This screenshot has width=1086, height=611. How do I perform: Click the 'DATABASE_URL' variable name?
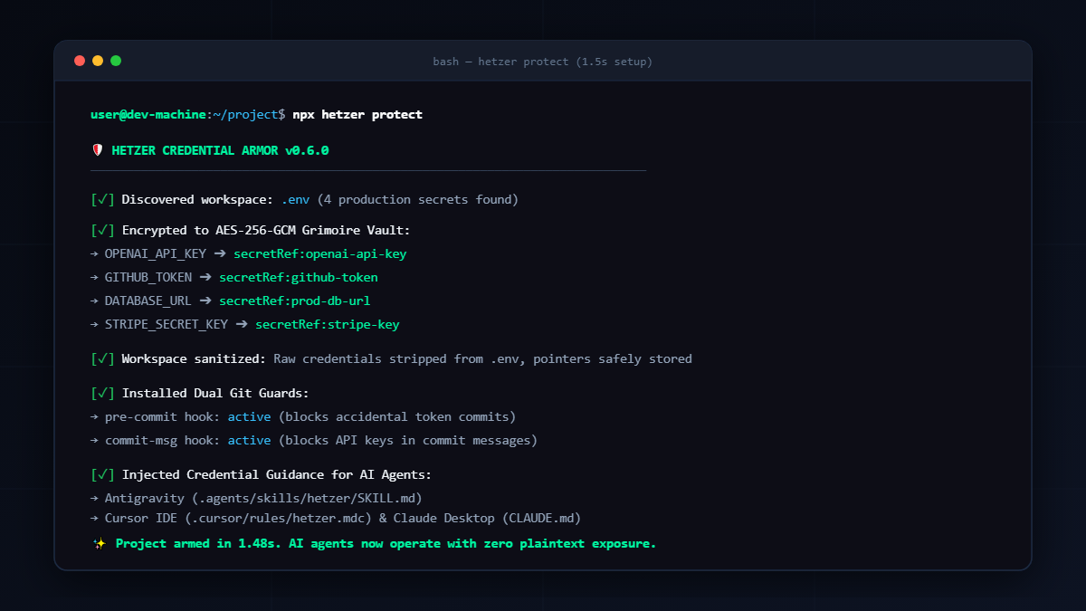[x=148, y=301]
